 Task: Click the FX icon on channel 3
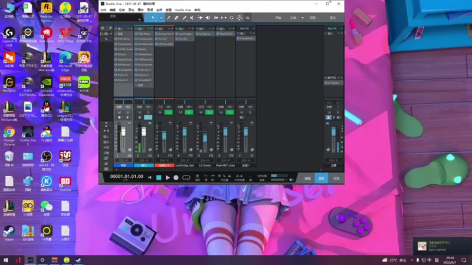(170, 155)
